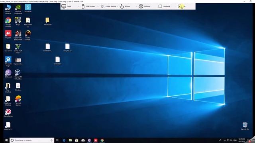Switch to AnyDesk in the taskbar
This screenshot has height=143, width=255.
point(96,140)
